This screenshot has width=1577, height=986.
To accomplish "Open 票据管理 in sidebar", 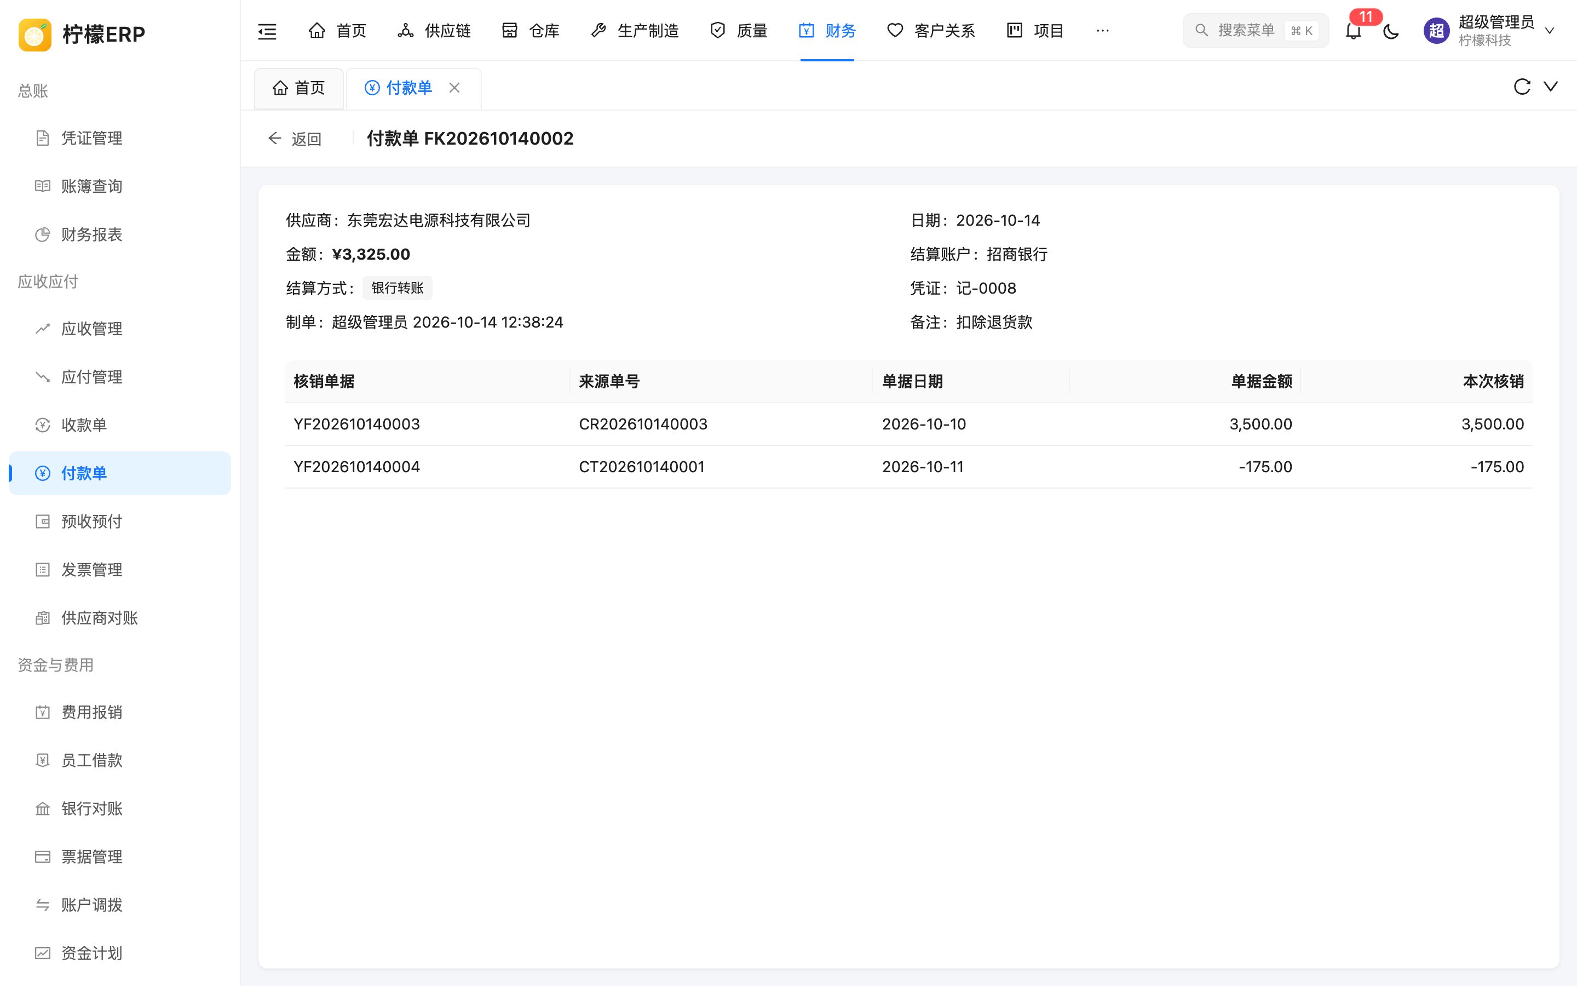I will [x=120, y=857].
